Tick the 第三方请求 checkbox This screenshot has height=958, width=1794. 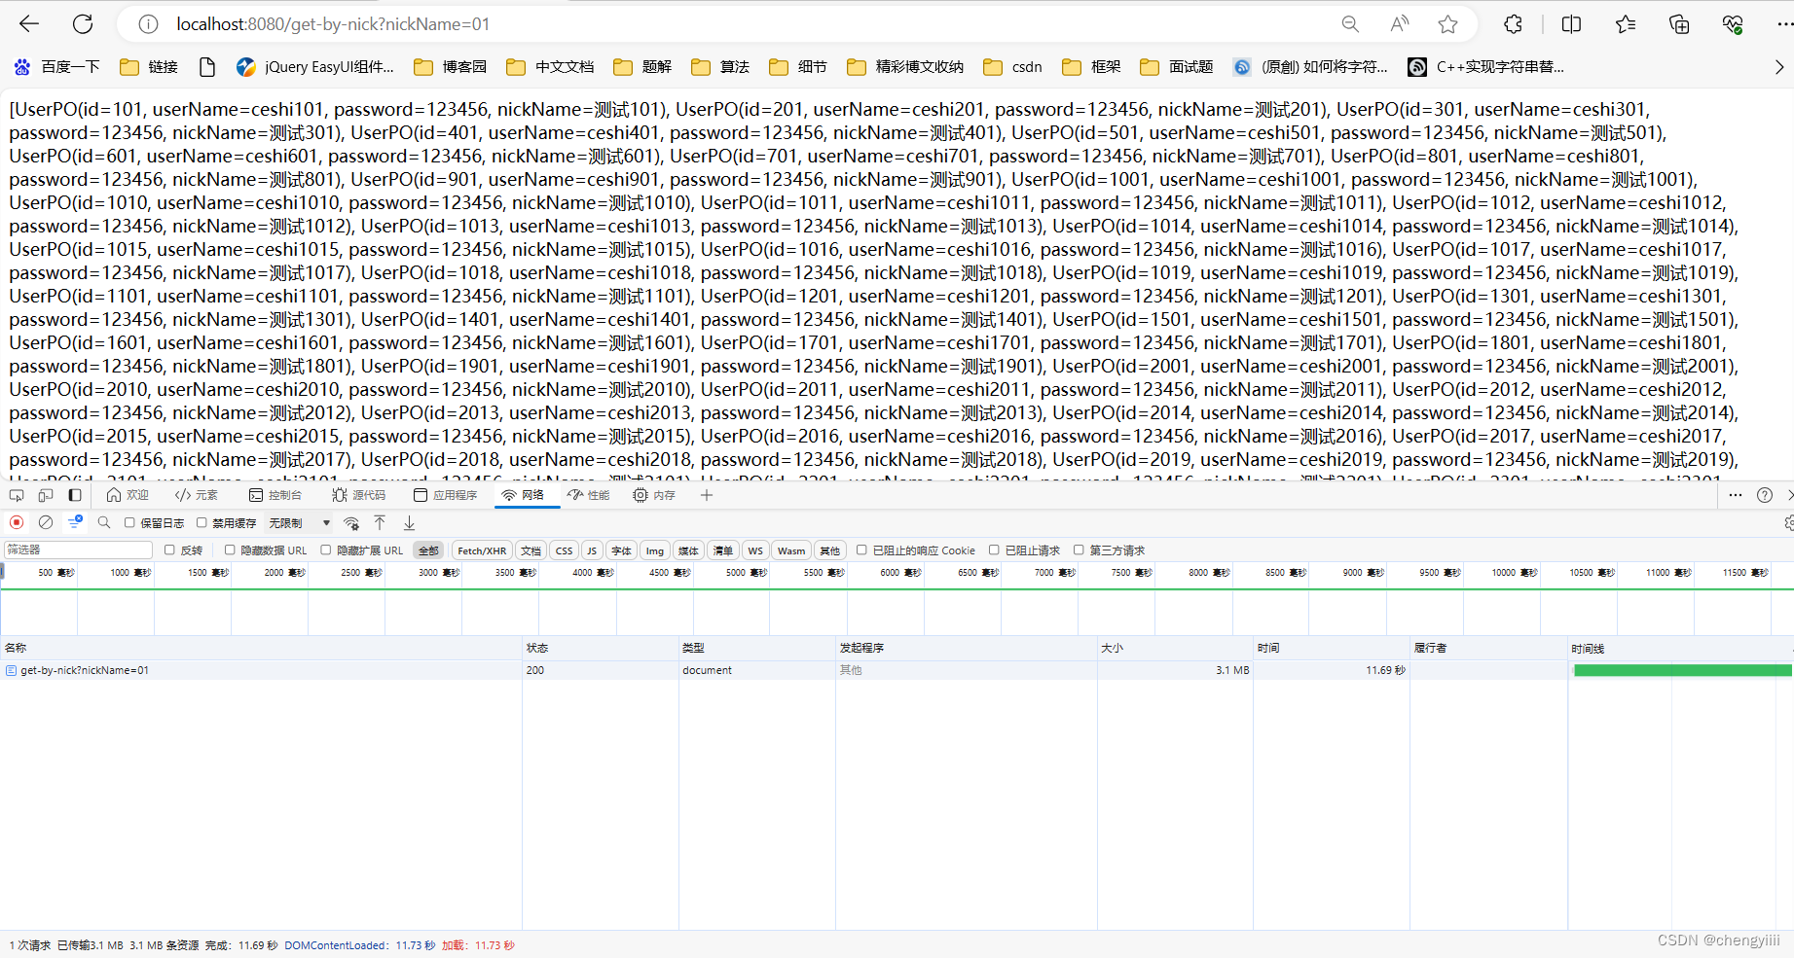(1079, 550)
